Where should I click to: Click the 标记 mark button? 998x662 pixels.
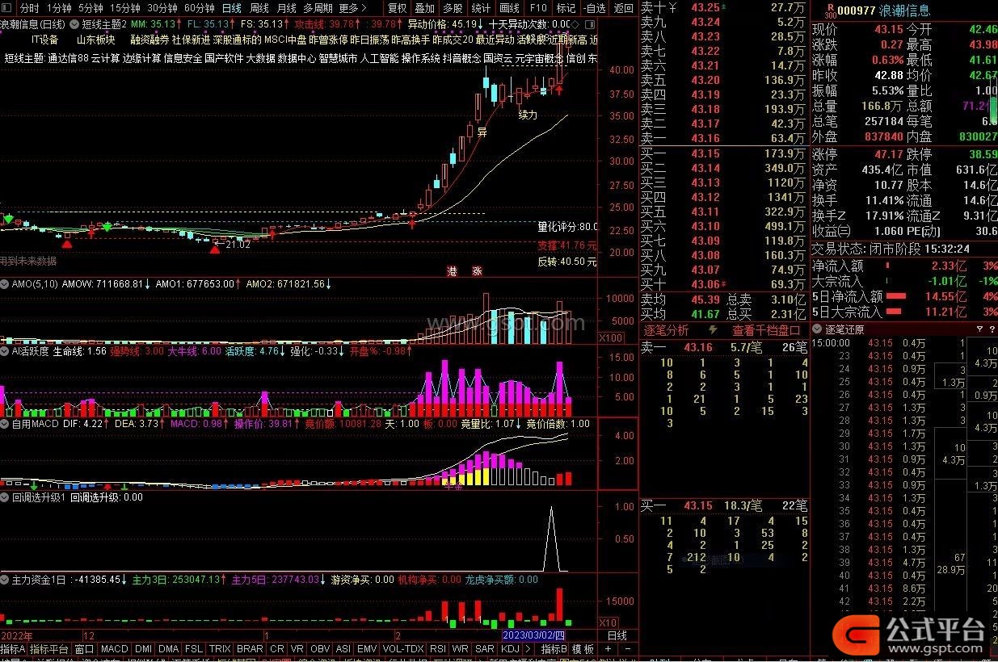tap(566, 8)
